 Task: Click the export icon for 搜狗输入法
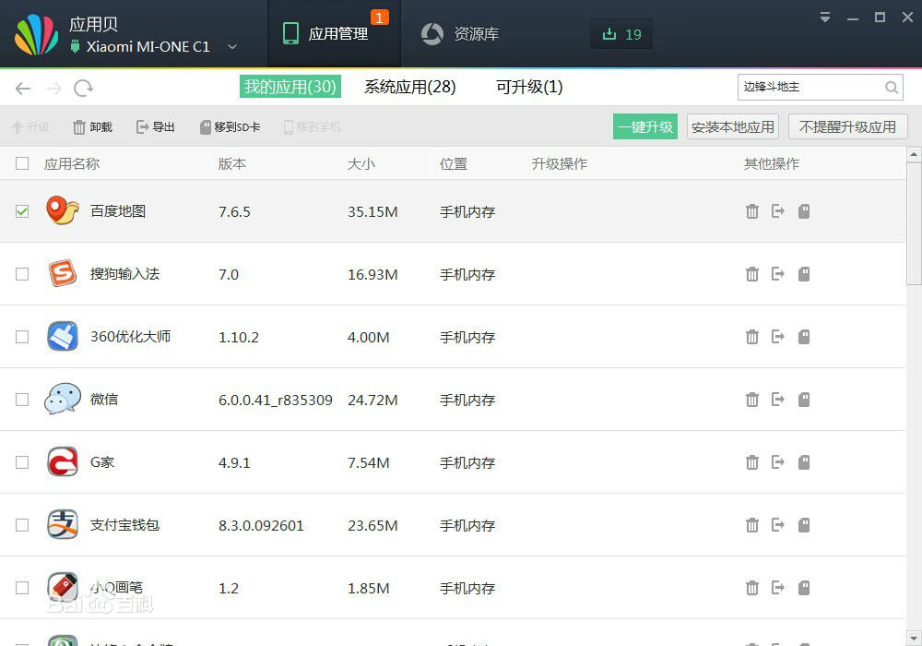coord(778,274)
